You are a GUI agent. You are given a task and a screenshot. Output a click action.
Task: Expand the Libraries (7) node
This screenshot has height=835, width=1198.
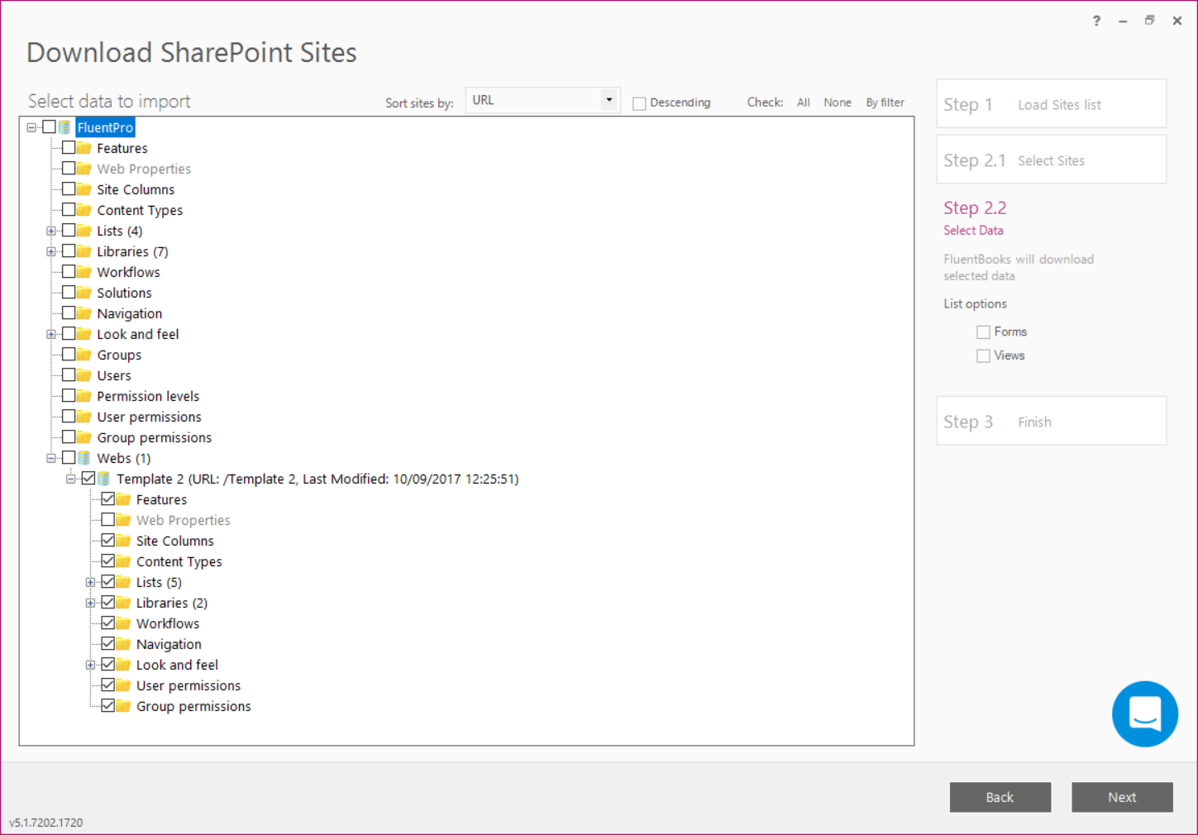[51, 251]
